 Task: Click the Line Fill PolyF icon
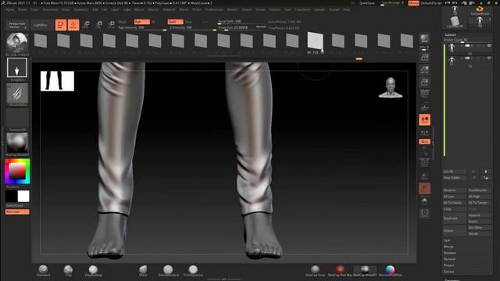click(x=424, y=162)
